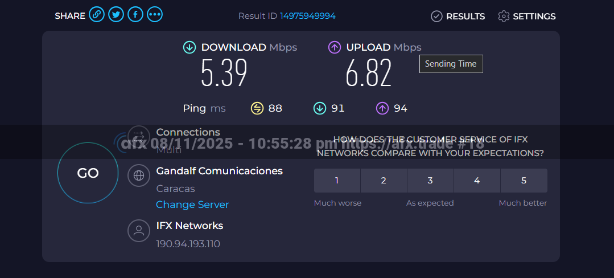
Task: Click the IFX Networks user icon
Action: 138,231
